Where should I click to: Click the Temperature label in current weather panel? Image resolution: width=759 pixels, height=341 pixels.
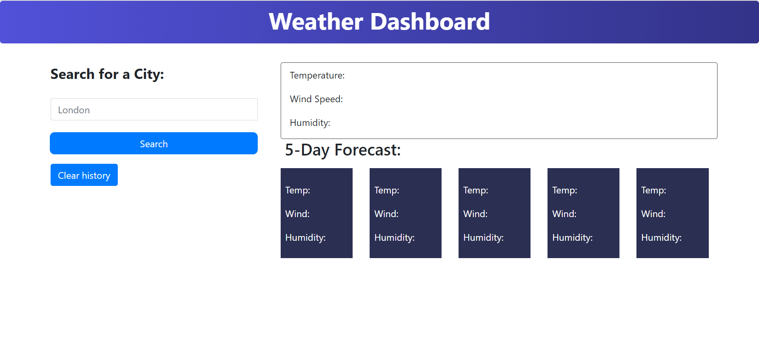click(x=317, y=75)
